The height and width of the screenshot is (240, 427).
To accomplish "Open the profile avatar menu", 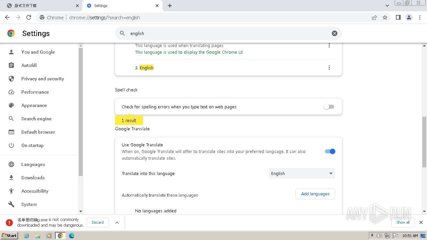I will click(x=409, y=17).
